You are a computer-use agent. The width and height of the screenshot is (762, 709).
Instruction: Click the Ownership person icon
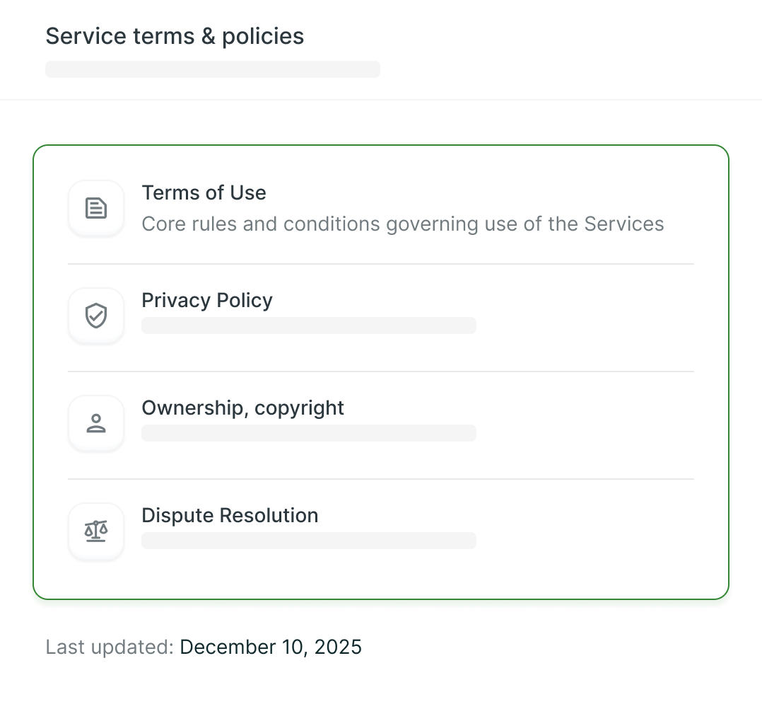95,423
